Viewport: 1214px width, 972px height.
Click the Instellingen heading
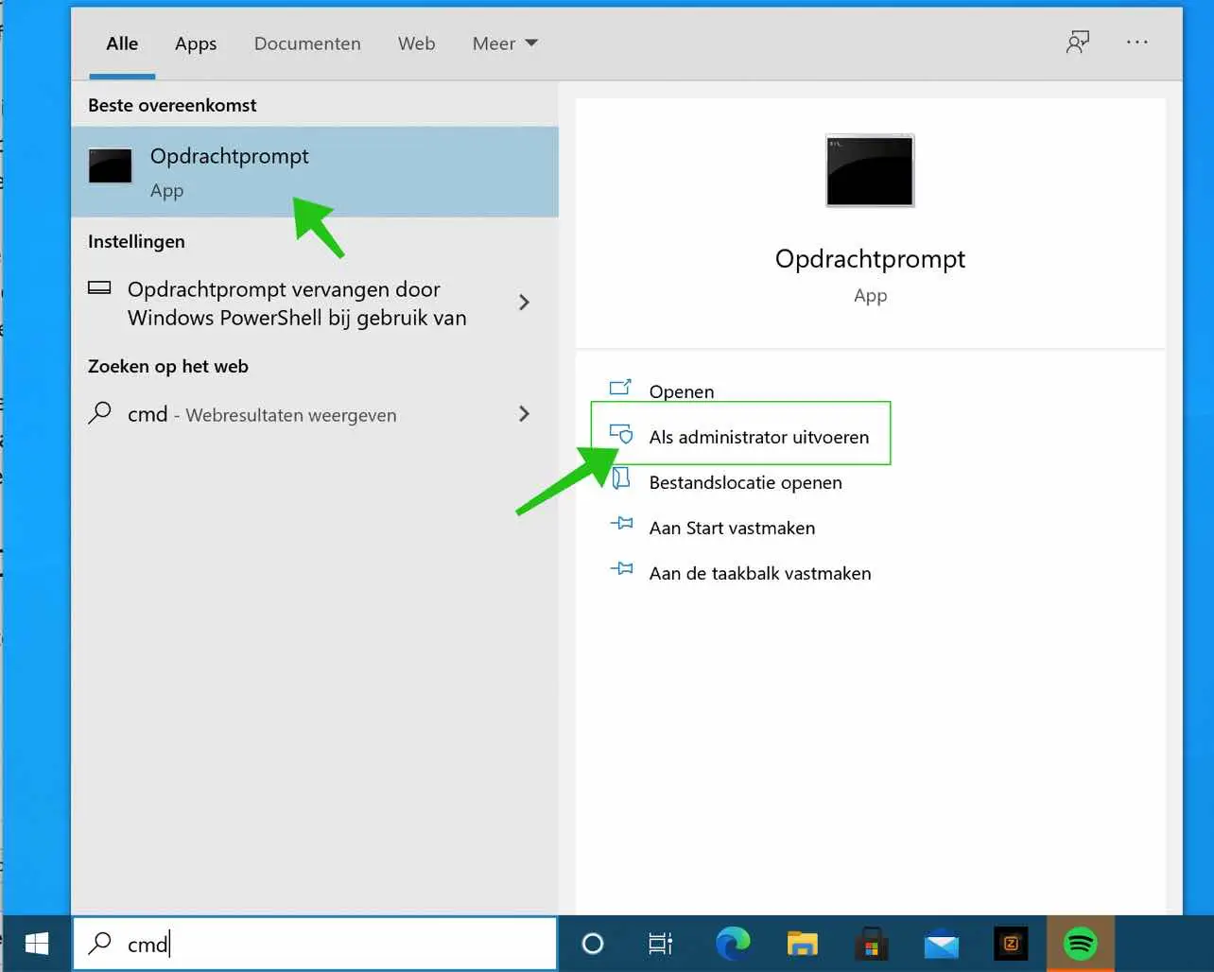[x=136, y=241]
